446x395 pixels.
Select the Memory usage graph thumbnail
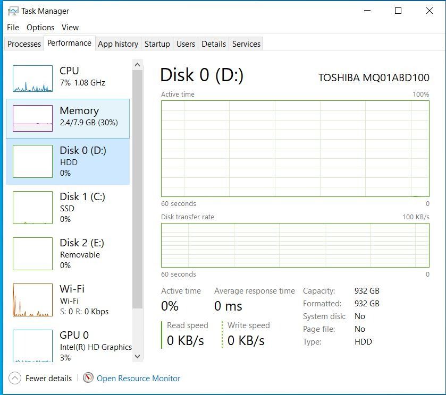(32, 118)
